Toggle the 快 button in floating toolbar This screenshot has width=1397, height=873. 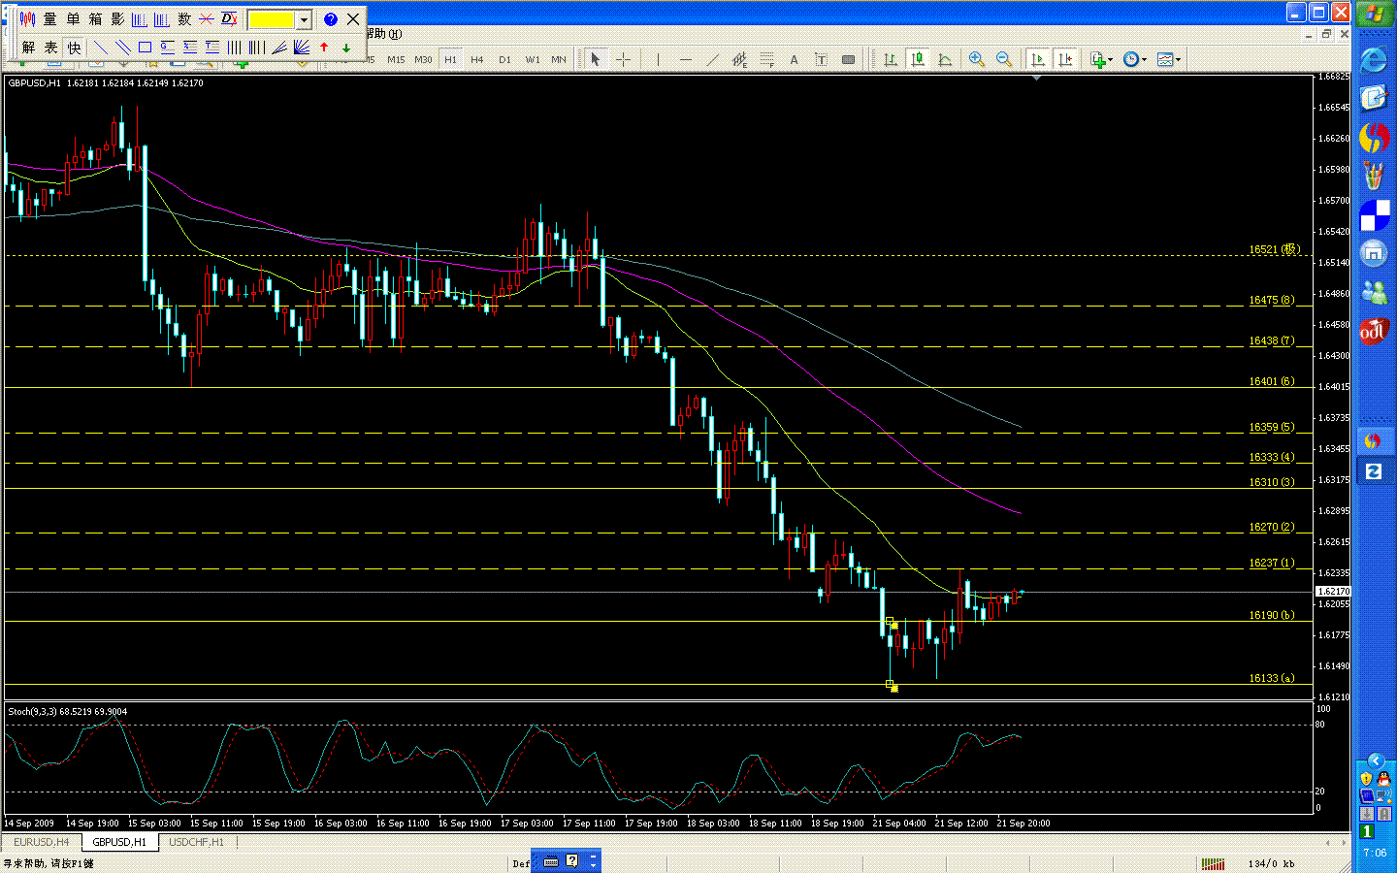click(x=74, y=47)
